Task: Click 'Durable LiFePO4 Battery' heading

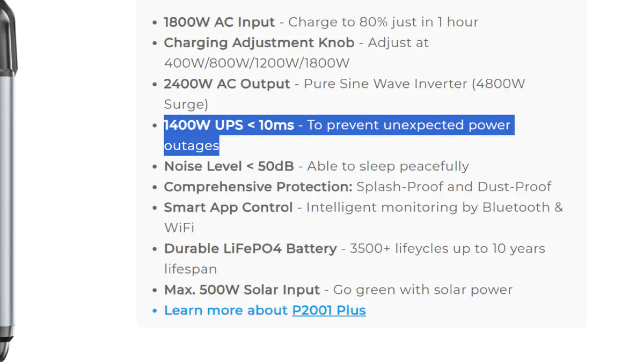Action: [251, 249]
